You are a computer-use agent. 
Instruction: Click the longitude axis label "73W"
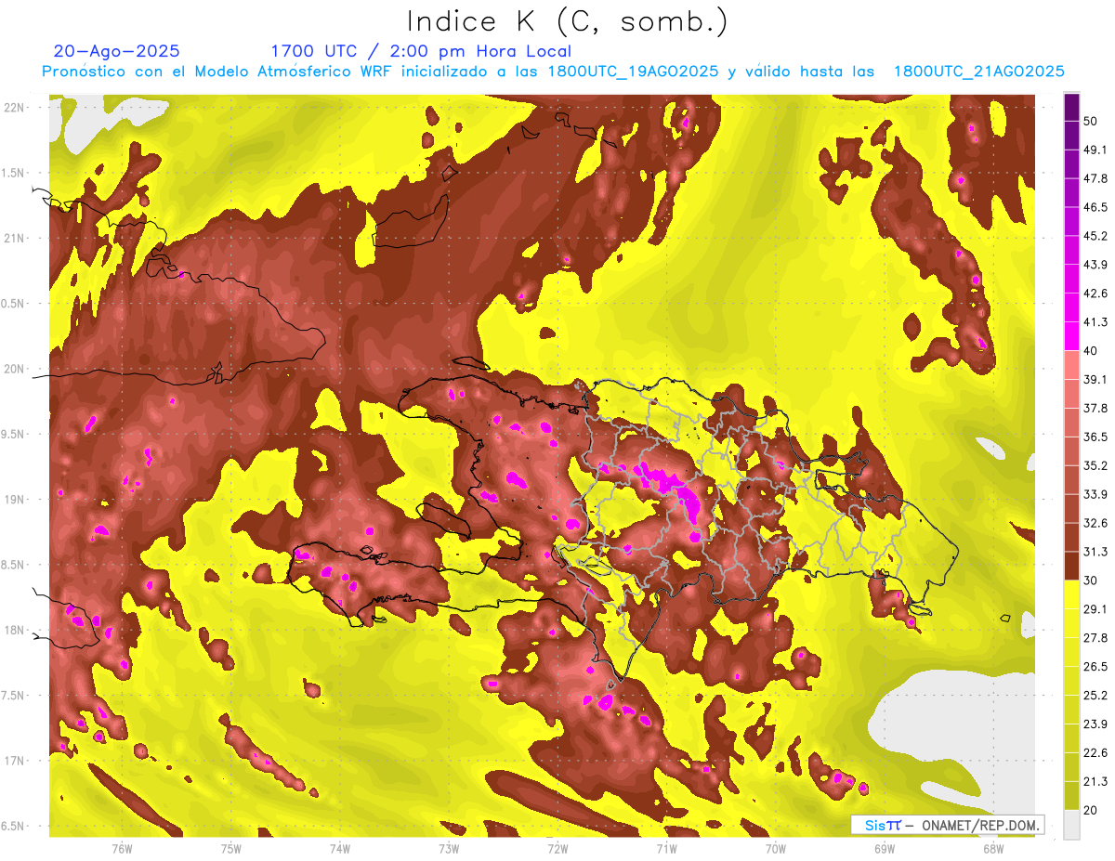point(449,849)
